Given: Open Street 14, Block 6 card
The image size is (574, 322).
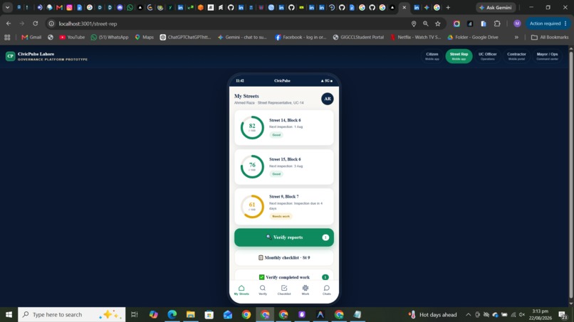Looking at the screenshot, I should coord(284,127).
